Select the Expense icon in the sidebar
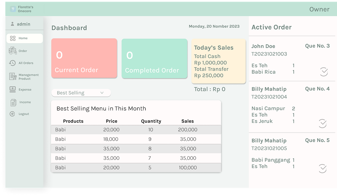 click(x=12, y=89)
